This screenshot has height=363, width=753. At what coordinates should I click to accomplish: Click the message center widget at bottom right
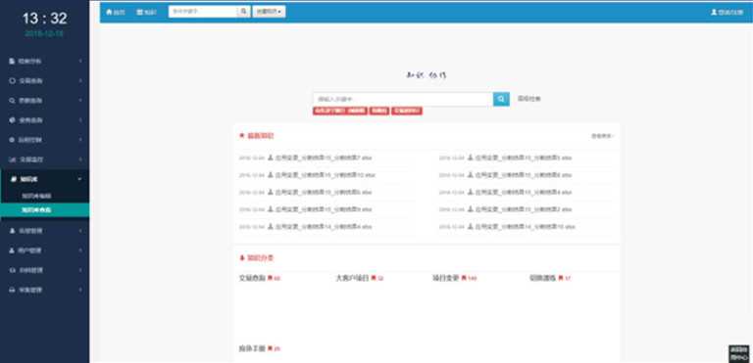coord(738,354)
